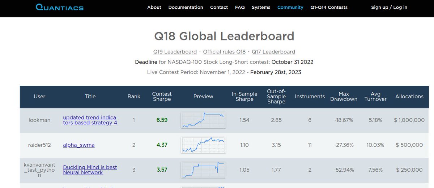Screen dimensions: 434x188
Task: Click contest Sharpe value 4.37
Action: pos(162,145)
